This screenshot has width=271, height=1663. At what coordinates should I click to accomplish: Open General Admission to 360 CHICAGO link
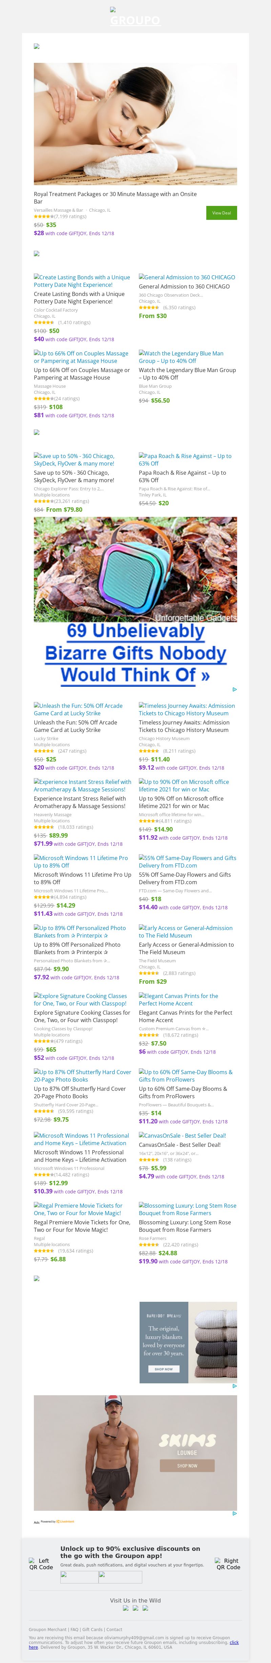click(x=187, y=278)
